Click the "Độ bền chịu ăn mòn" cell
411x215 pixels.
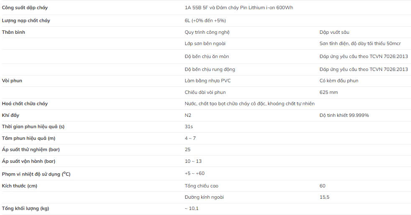click(207, 56)
